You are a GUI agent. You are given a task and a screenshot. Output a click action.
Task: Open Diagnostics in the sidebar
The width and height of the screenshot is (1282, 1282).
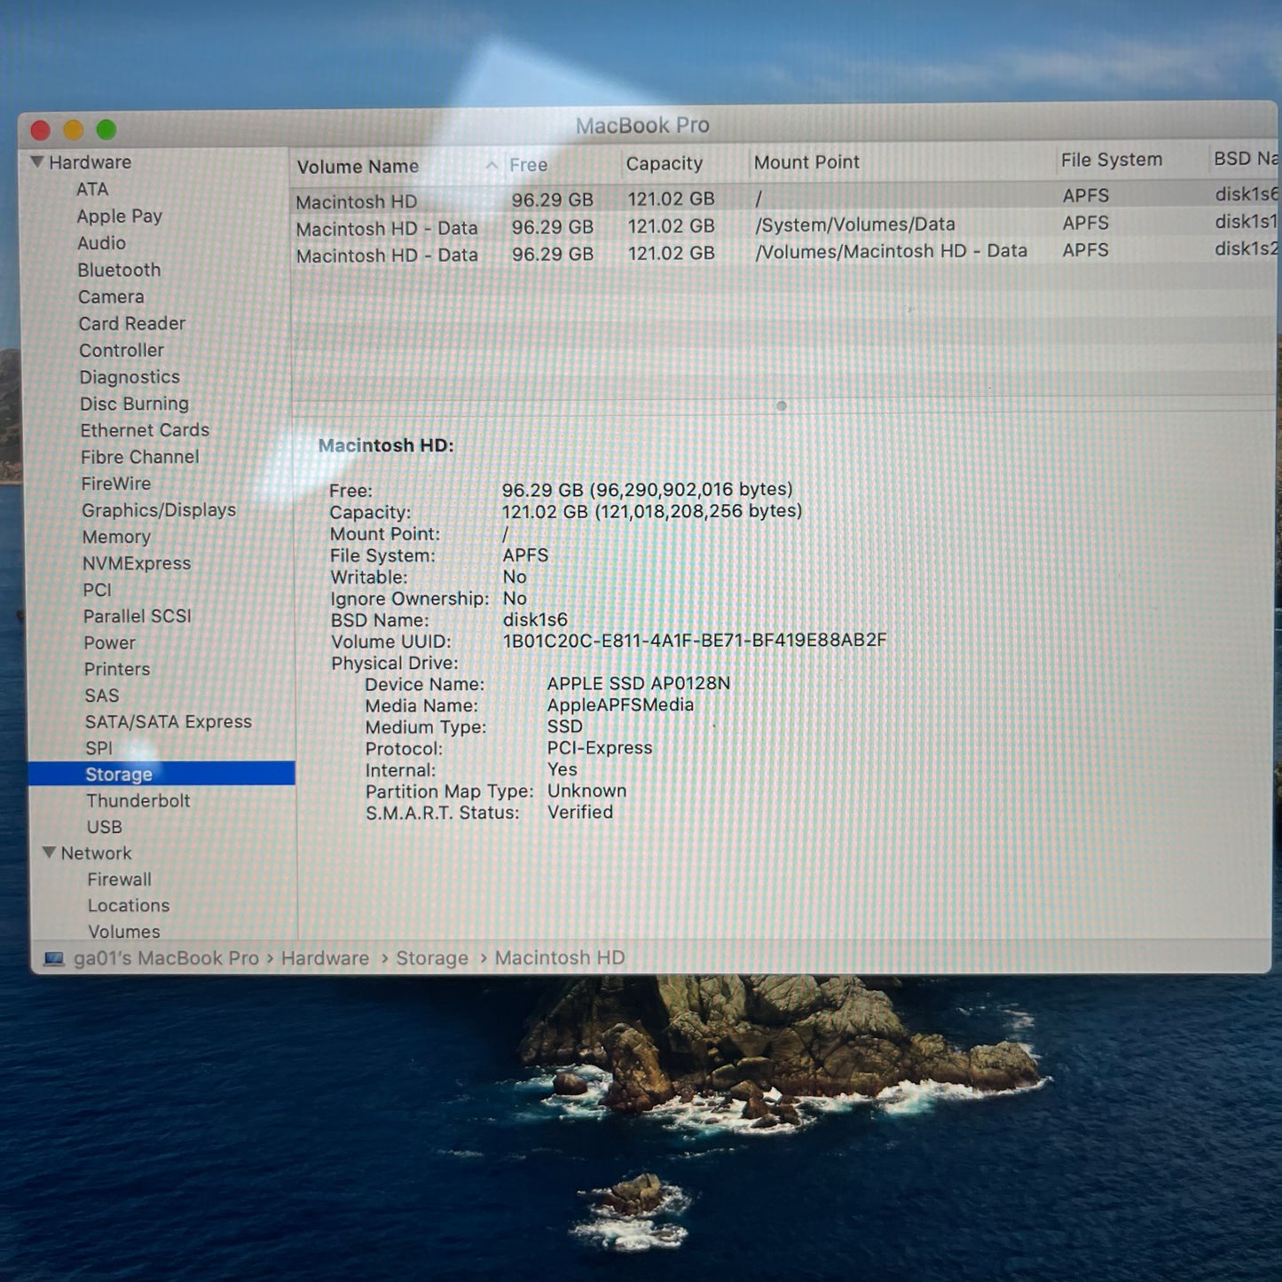(x=130, y=377)
